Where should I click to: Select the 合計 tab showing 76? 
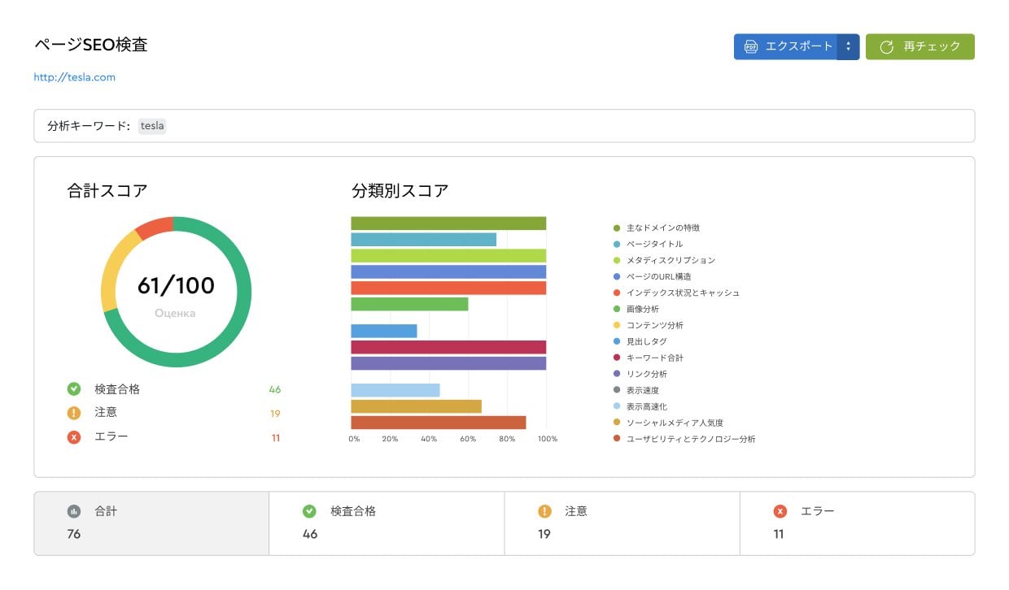[x=151, y=523]
